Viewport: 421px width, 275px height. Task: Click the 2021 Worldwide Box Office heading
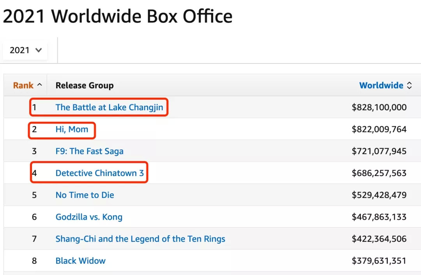(x=117, y=16)
